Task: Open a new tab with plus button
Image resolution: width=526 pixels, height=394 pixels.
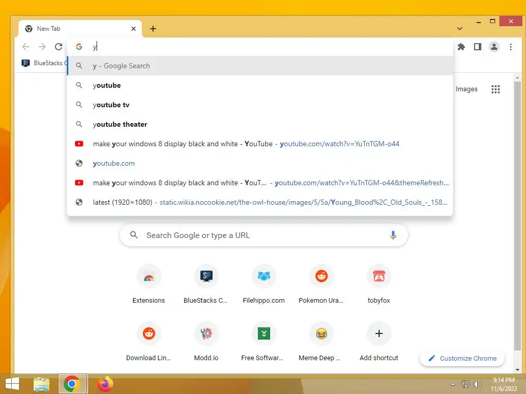Action: (153, 29)
